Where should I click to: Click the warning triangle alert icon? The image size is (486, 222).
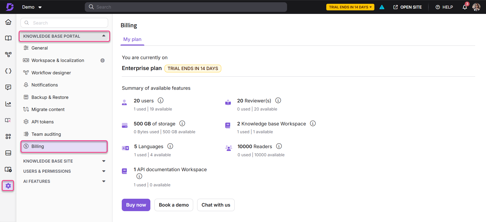point(382,7)
